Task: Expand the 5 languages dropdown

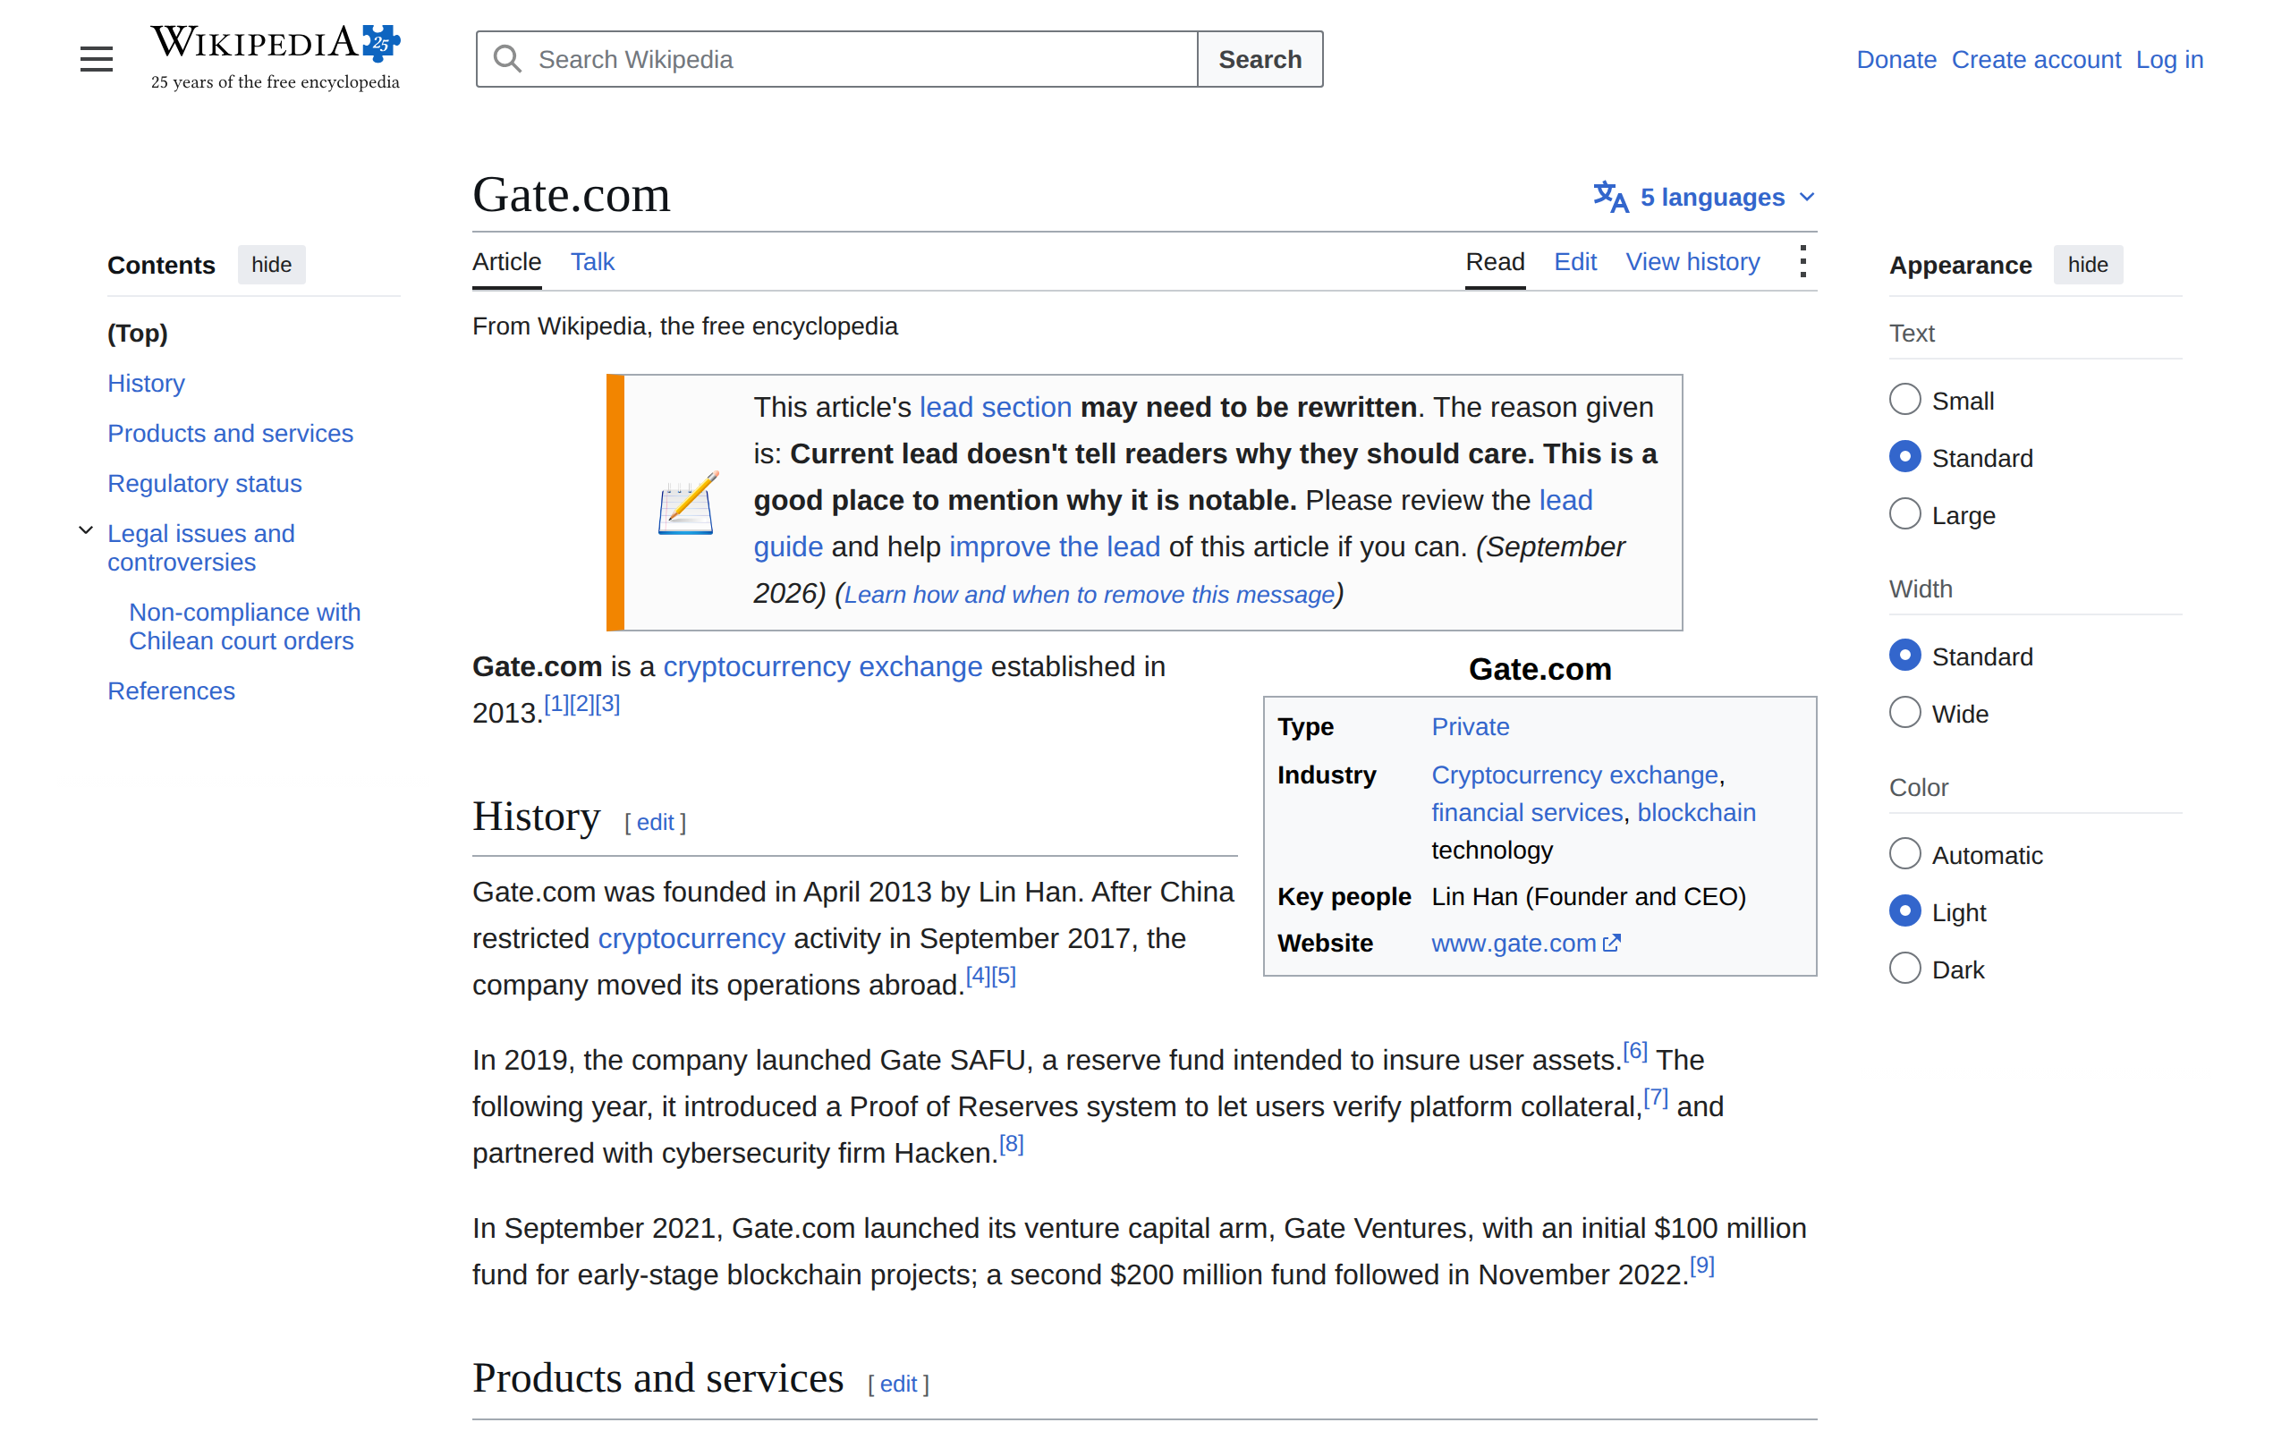Action: [x=1704, y=197]
